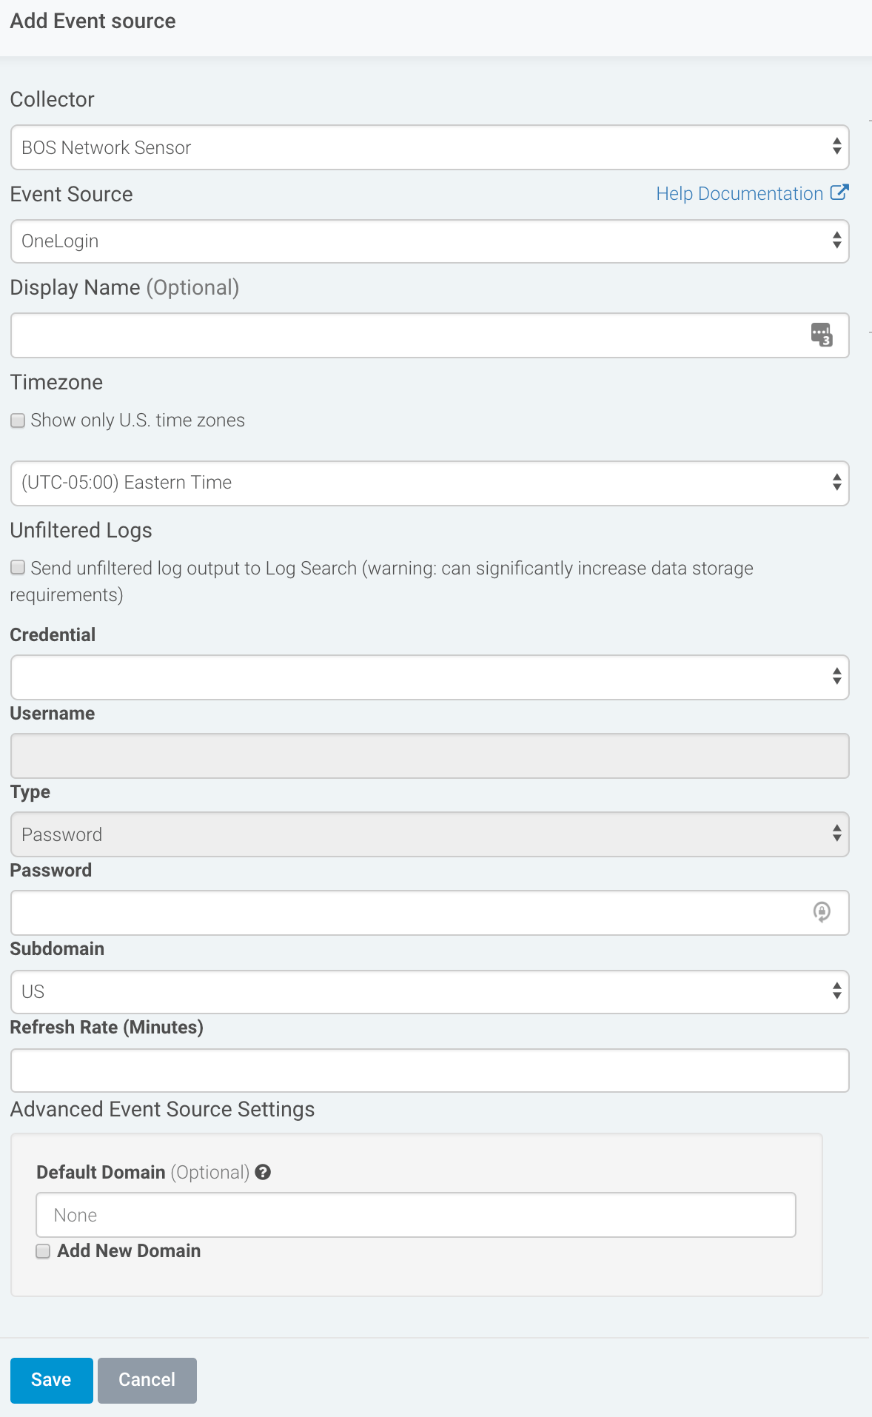The width and height of the screenshot is (872, 1417).
Task: Open the Type dropdown showing Password
Action: click(429, 834)
